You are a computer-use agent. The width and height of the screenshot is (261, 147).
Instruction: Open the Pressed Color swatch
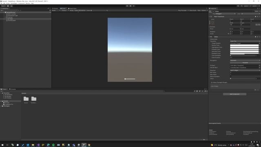point(244,49)
